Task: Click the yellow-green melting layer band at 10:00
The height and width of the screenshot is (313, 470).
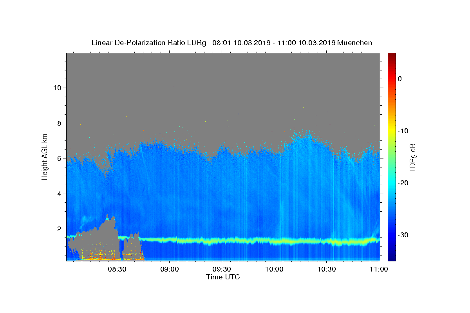Action: [274, 241]
